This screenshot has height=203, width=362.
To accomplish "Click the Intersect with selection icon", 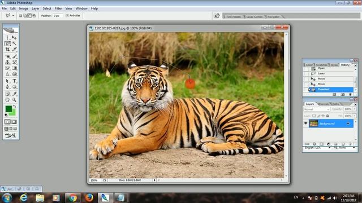I will (x=34, y=16).
